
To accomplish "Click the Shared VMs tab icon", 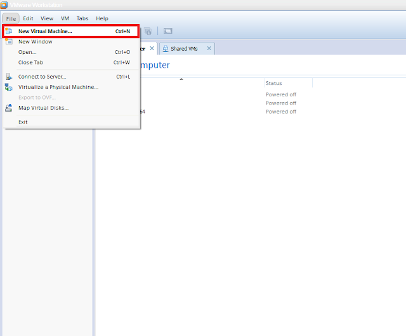I will click(166, 49).
